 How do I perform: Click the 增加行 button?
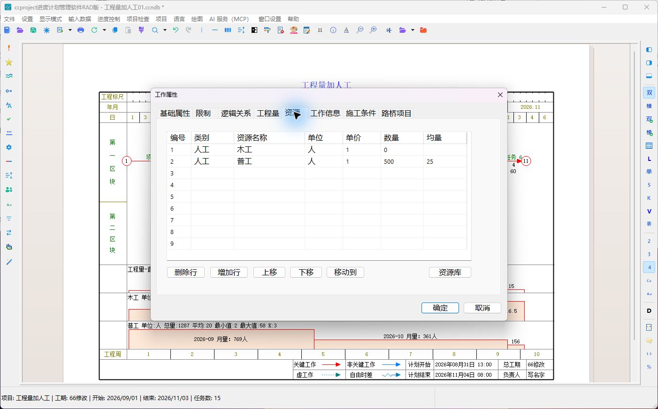click(229, 272)
